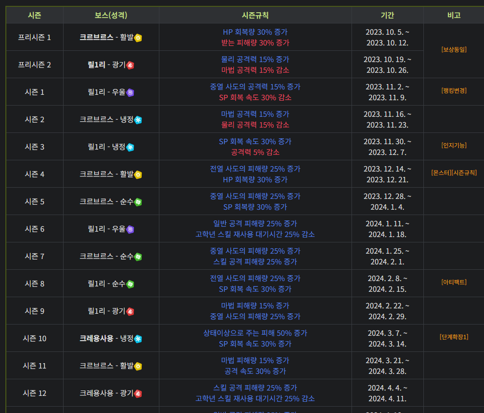Click the 2024. 2. 8. ~ start date
Image resolution: width=484 pixels, height=413 pixels.
pyautogui.click(x=387, y=279)
